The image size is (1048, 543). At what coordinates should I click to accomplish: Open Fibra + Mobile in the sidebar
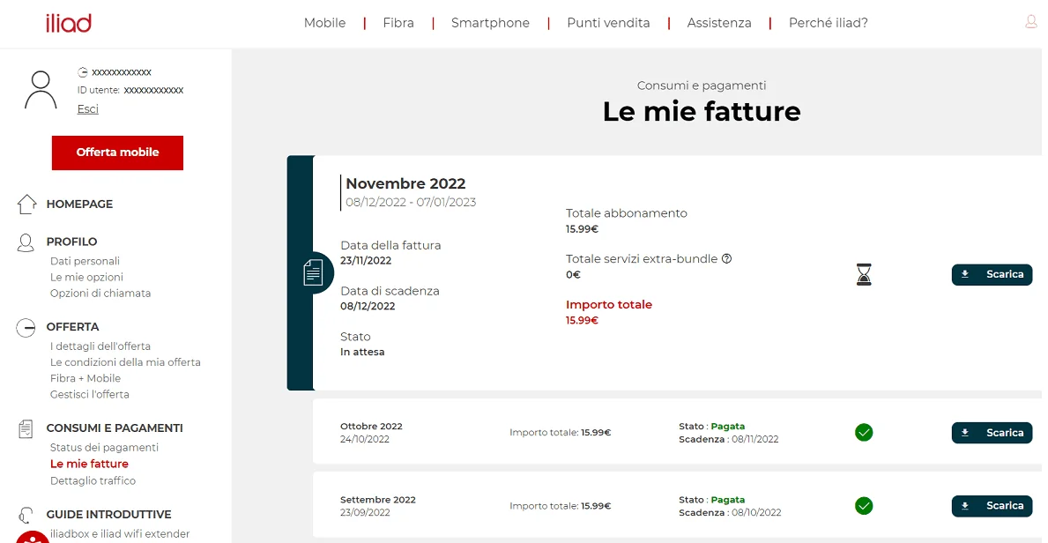tap(85, 378)
